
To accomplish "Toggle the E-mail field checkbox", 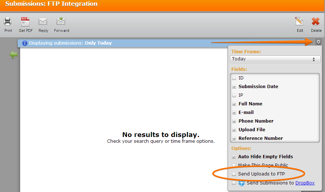I will (x=234, y=113).
